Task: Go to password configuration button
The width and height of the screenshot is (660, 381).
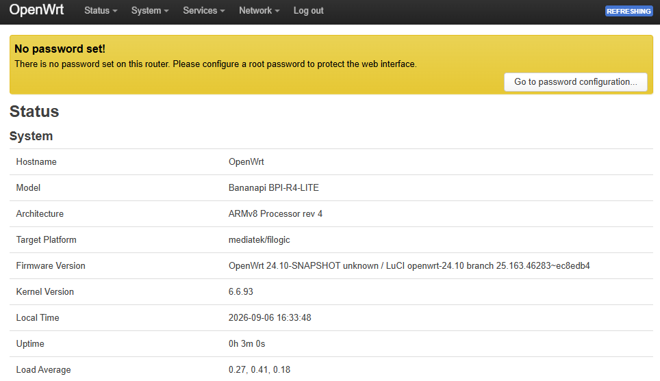Action: 575,82
